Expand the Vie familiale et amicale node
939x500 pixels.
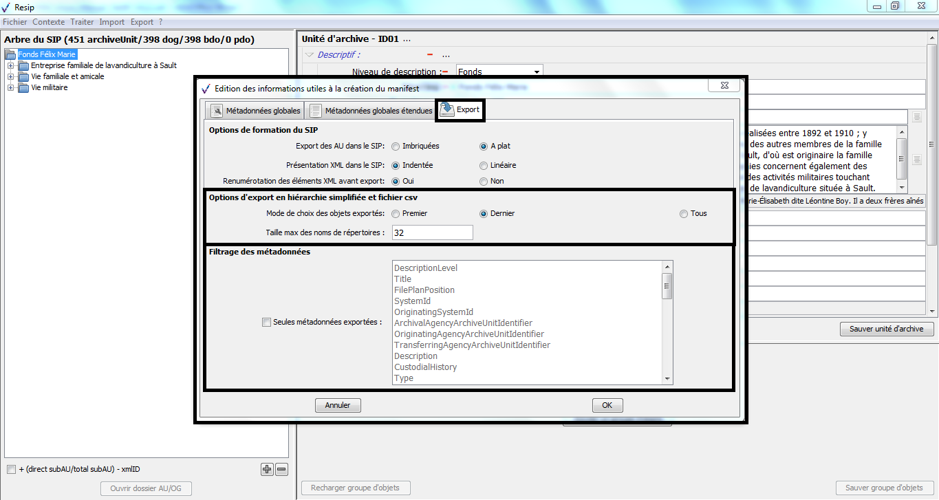tap(10, 76)
